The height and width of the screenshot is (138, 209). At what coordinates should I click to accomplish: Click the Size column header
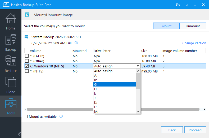(151, 51)
